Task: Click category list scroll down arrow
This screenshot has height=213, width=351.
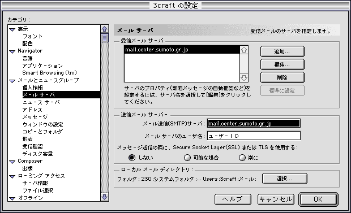Action: click(105, 197)
